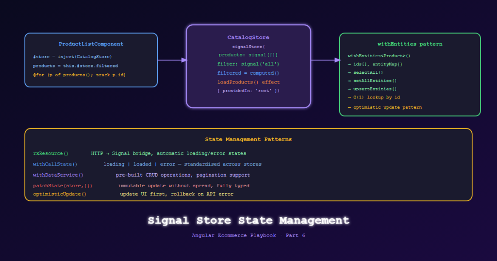The image size is (497, 261).
Task: Select 'products: signal([])' line
Action: tap(248, 55)
